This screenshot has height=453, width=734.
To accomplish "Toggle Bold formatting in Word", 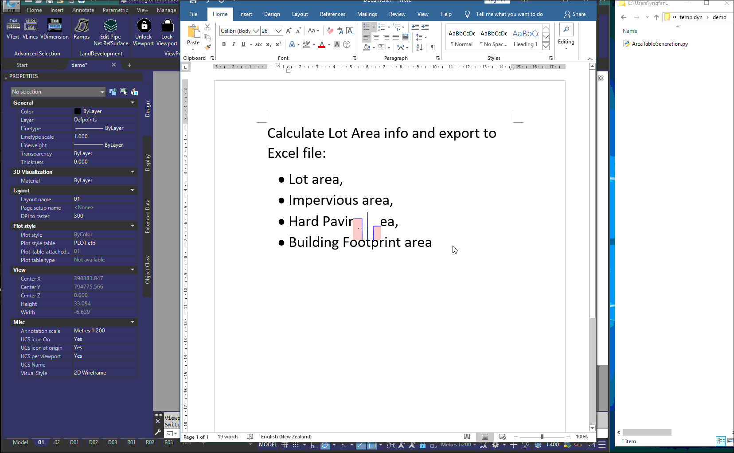I will (224, 44).
